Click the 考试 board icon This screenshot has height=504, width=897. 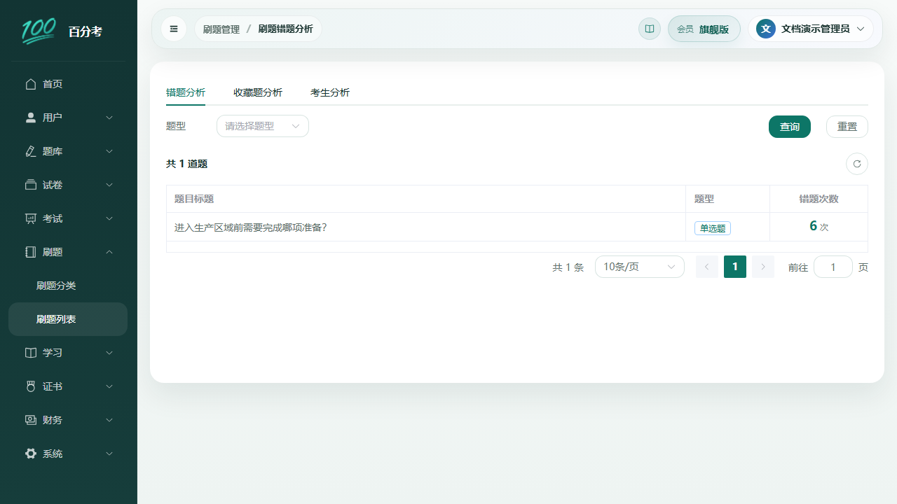coord(31,218)
